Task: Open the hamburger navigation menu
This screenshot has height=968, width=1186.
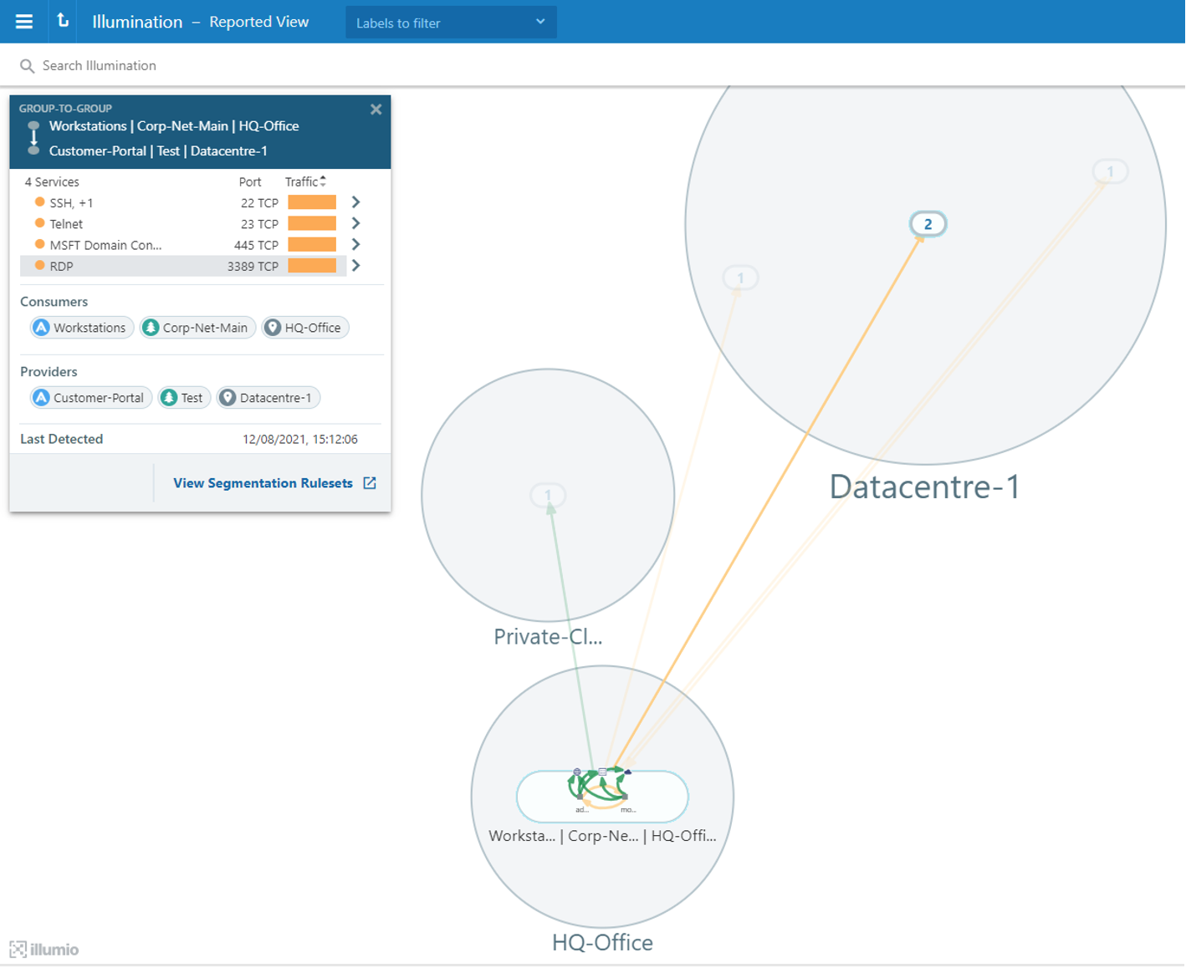Action: pyautogui.click(x=24, y=22)
